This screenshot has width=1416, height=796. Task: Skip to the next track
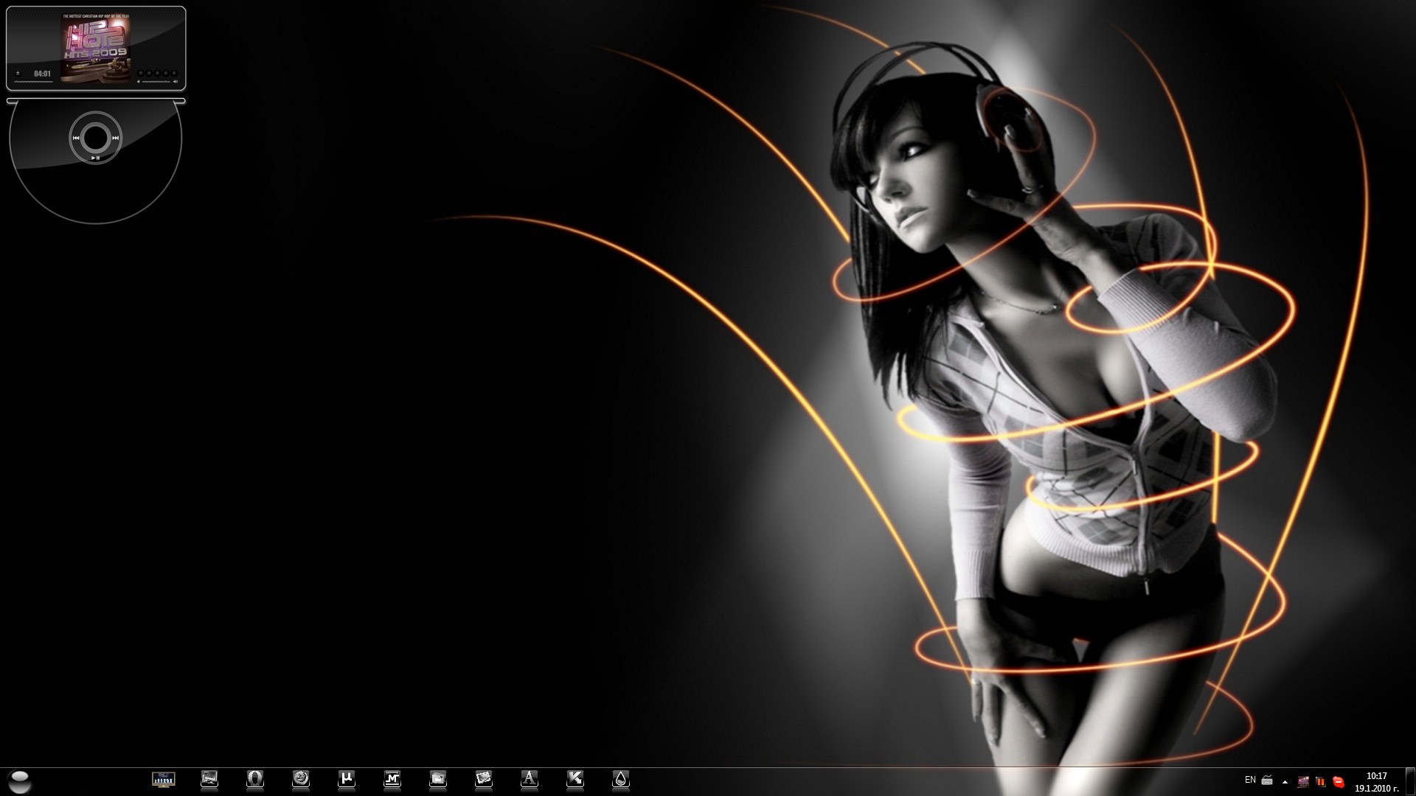[x=116, y=138]
